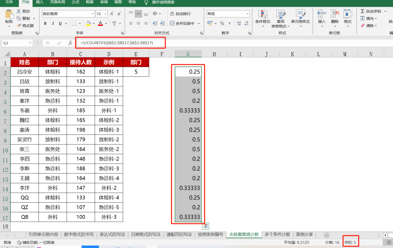Apply the borders icon in the Font group
Screen dimensions: 393x248
pos(74,23)
